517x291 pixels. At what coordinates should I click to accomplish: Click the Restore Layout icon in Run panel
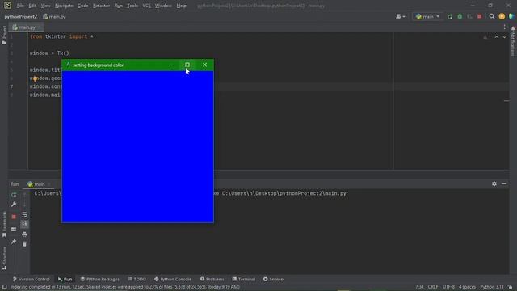click(14, 230)
